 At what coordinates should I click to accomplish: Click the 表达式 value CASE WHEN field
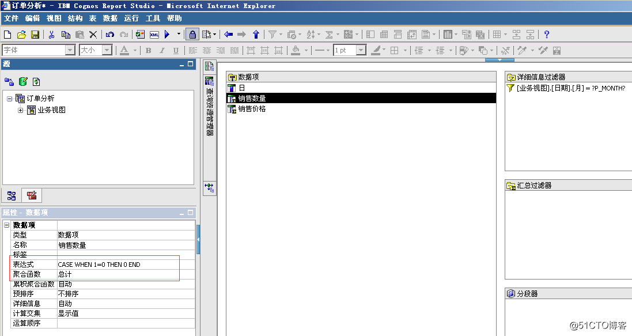[126, 265]
